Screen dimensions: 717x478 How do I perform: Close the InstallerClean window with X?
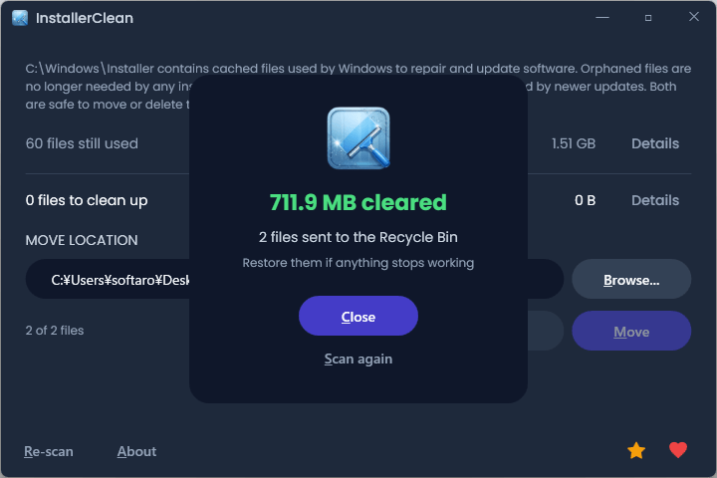(694, 18)
